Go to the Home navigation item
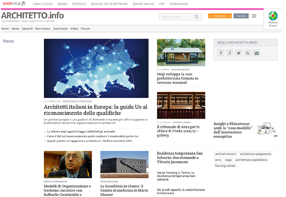 coord(5,28)
